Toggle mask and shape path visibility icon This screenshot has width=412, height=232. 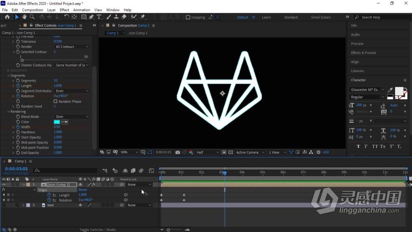tap(150, 152)
